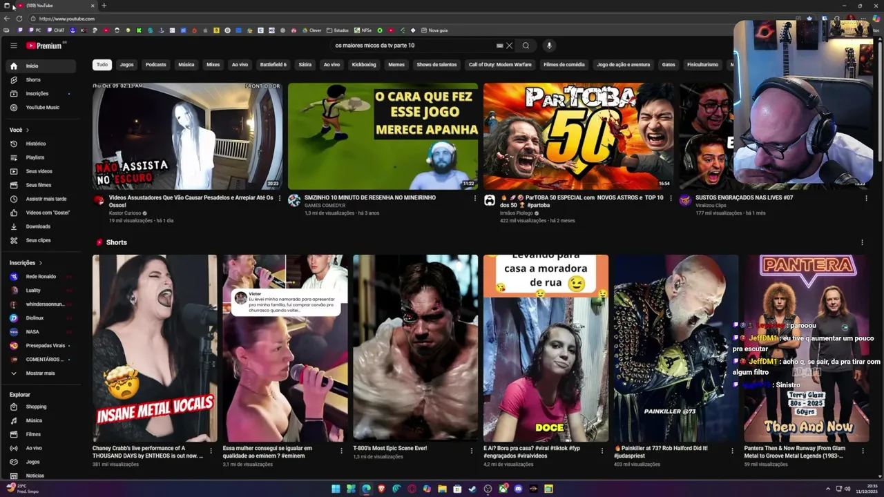This screenshot has height=497, width=884.
Task: Open Jogos under Explorar
Action: 41,462
